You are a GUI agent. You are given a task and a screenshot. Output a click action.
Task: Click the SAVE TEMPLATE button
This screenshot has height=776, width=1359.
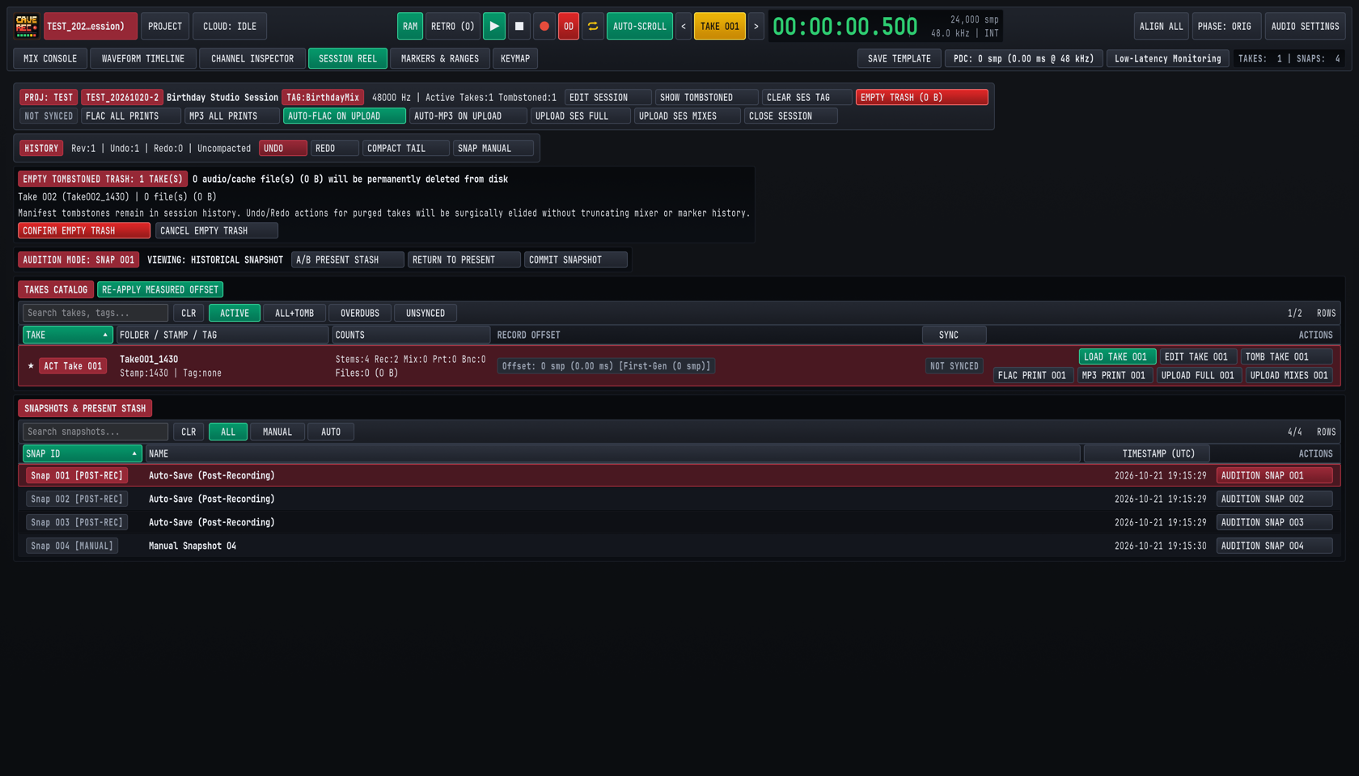(900, 58)
